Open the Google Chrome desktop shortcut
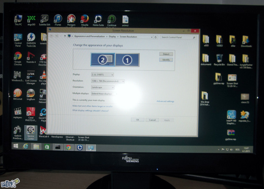This screenshot has width=264, height=189. (18, 59)
